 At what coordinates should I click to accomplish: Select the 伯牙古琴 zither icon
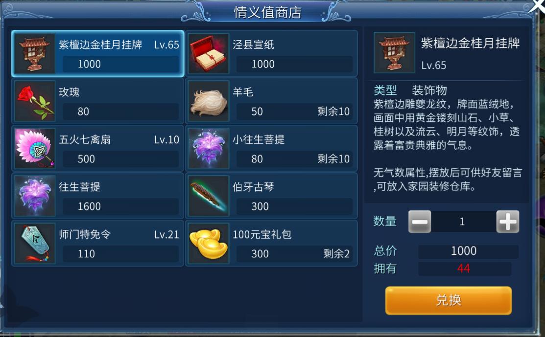[209, 196]
